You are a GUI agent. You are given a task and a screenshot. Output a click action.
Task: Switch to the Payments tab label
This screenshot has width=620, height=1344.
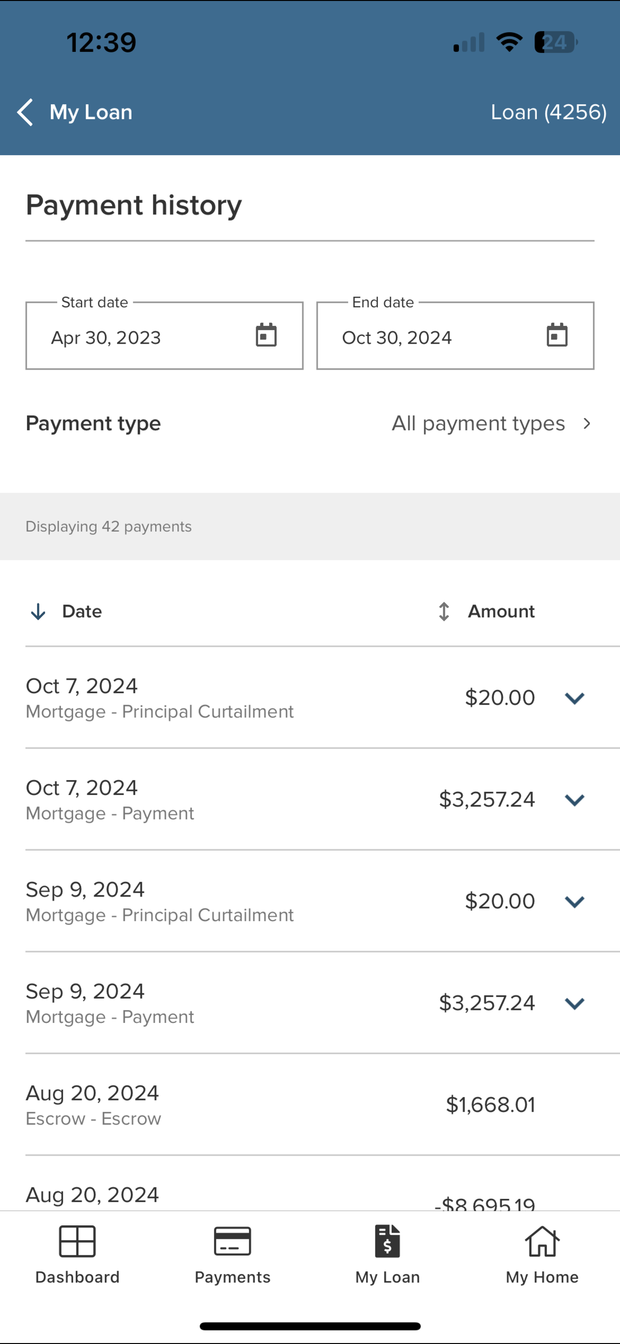[232, 1277]
